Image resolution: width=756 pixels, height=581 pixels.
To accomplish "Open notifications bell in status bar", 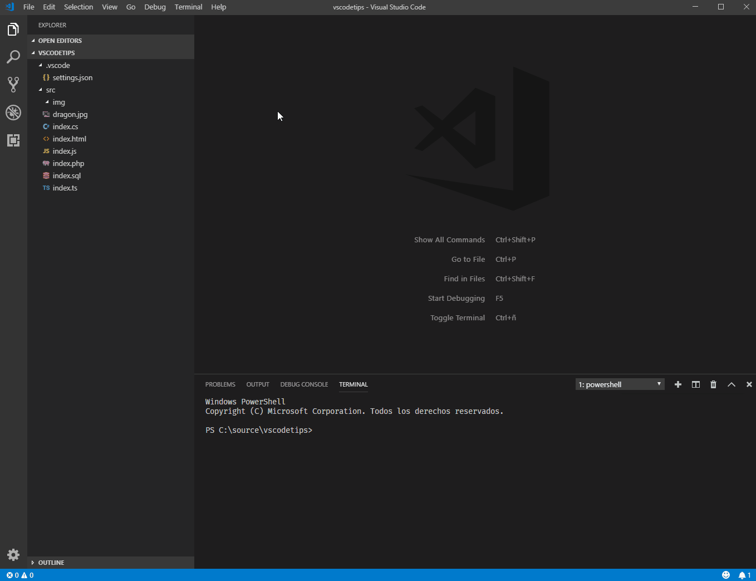I will coord(744,575).
